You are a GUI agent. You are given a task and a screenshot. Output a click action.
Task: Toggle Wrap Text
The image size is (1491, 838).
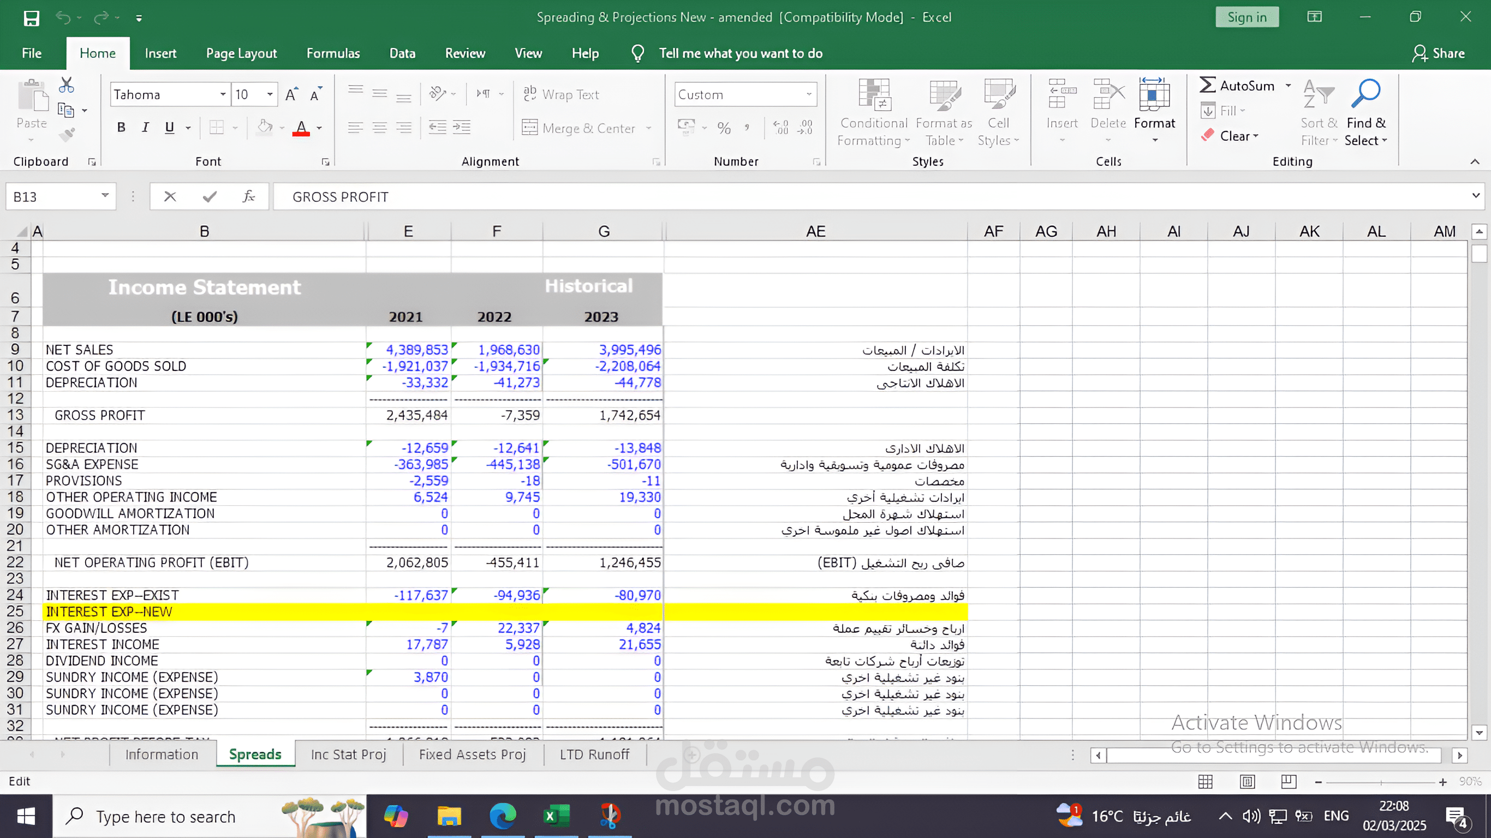[561, 94]
